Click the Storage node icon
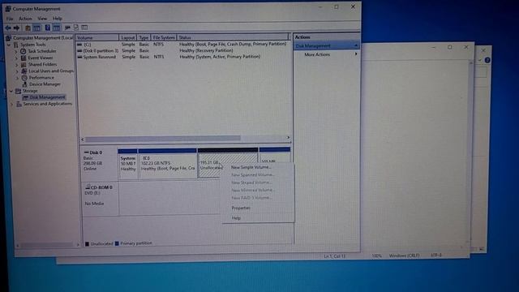The height and width of the screenshot is (292, 519). click(18, 91)
